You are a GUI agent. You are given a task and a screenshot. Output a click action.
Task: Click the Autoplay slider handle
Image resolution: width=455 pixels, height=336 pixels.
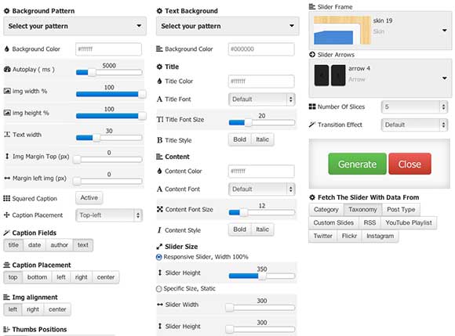click(x=92, y=72)
